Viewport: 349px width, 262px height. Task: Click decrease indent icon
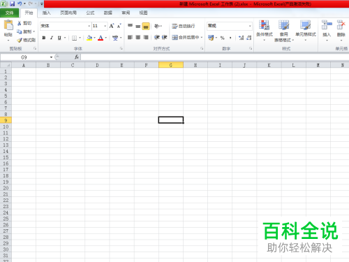click(x=157, y=37)
